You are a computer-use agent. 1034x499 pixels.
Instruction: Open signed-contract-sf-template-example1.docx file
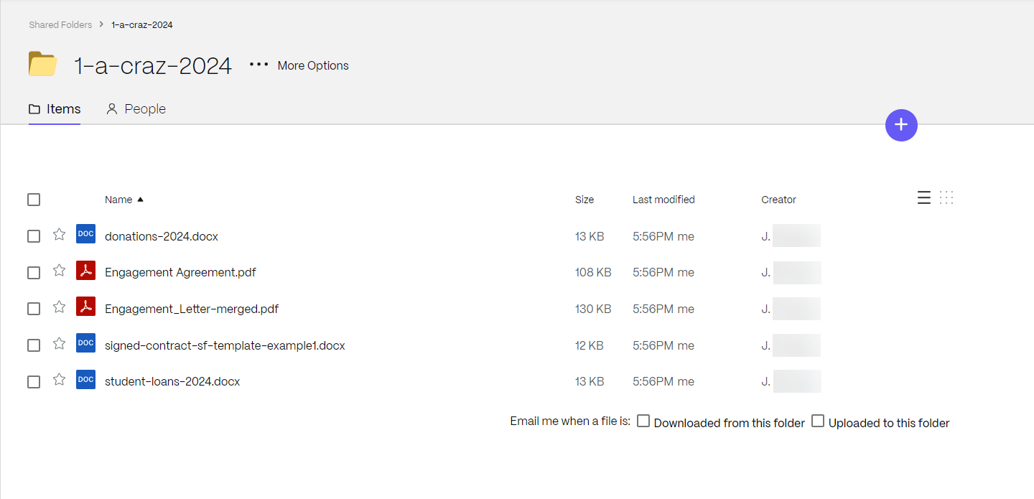[225, 345]
